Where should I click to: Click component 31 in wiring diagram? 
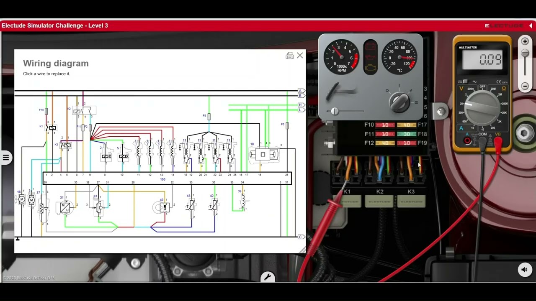66,207
